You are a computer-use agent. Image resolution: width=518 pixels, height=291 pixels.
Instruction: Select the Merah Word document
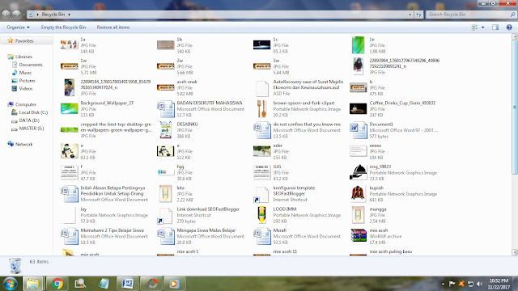point(297,236)
